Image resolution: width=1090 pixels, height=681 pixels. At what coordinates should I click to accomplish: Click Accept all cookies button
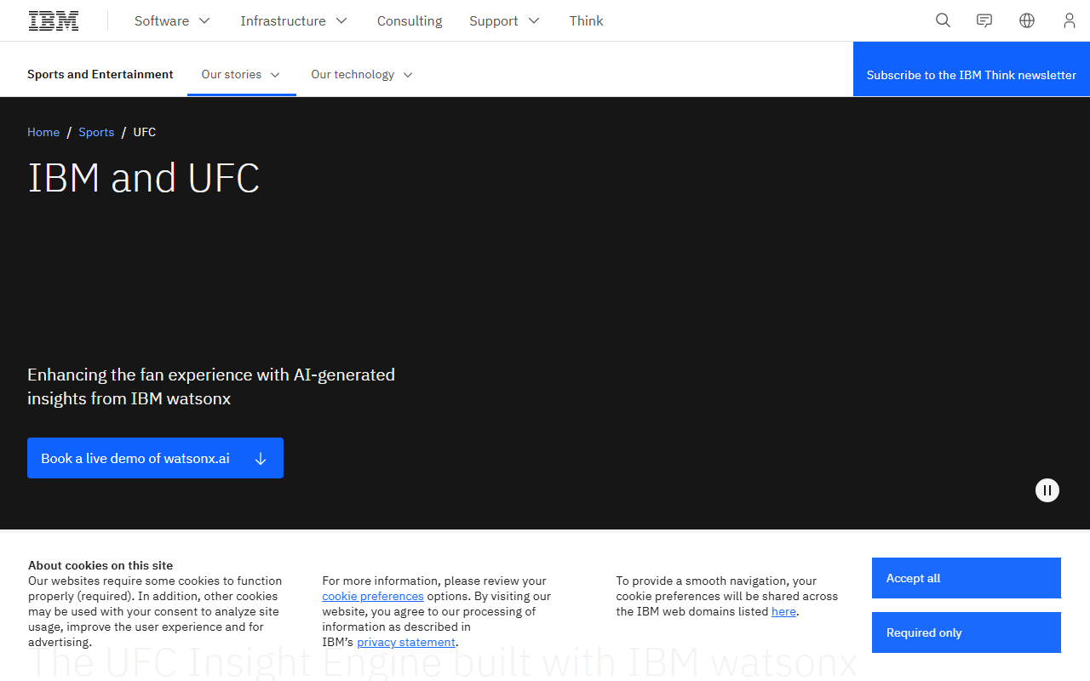967,578
